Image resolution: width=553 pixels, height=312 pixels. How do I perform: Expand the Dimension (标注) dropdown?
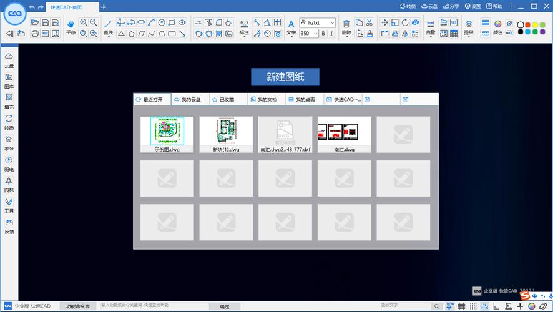click(x=244, y=36)
